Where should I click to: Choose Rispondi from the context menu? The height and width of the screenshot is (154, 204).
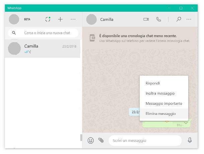click(x=164, y=83)
